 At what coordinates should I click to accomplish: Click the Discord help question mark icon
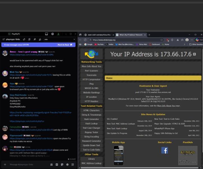coord(53,34)
